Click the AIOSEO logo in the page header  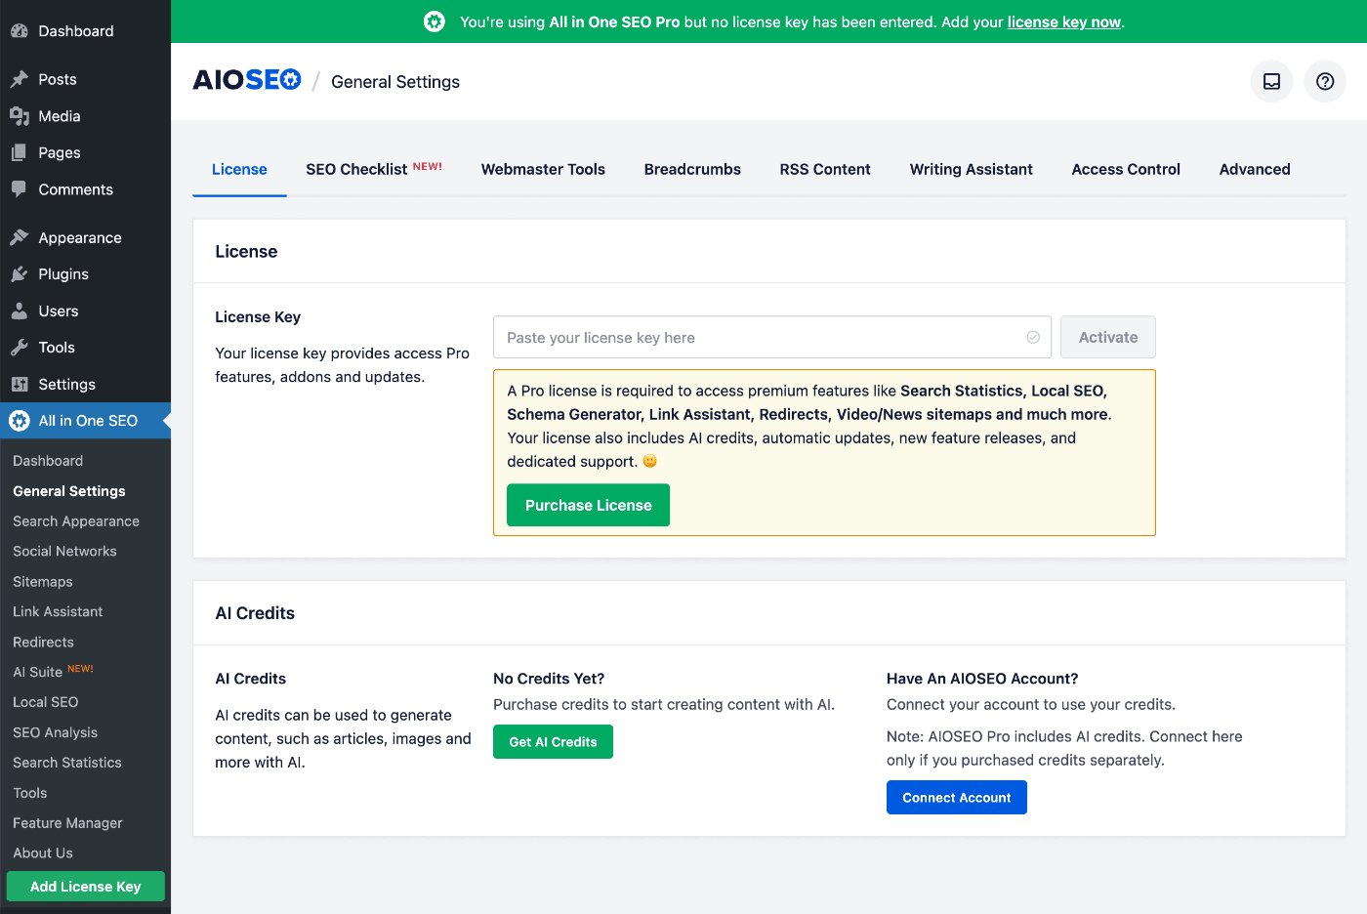click(246, 79)
